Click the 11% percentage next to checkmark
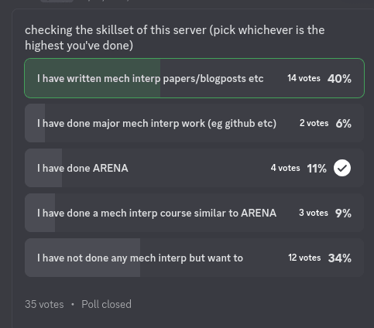This screenshot has width=374, height=328. [x=317, y=169]
